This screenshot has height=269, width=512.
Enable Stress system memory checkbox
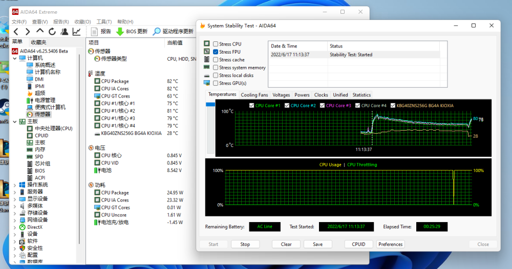tap(216, 67)
